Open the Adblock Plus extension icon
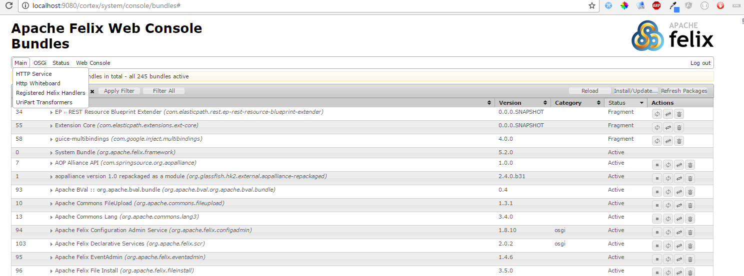The height and width of the screenshot is (276, 744). [656, 6]
